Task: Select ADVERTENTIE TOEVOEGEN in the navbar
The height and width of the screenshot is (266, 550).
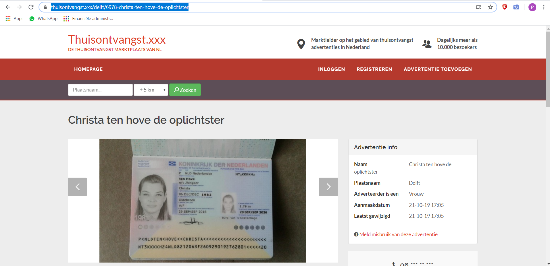Action: coord(438,69)
